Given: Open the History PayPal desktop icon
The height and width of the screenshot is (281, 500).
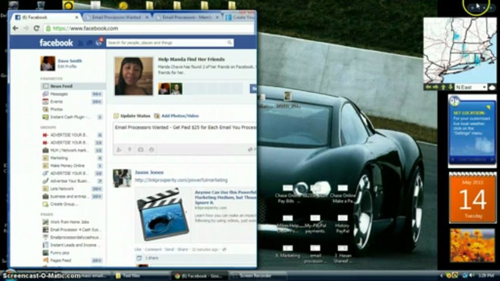Looking at the screenshot, I should tap(342, 224).
